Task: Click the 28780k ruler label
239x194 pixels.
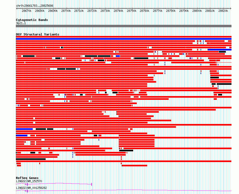Action: 171,11
